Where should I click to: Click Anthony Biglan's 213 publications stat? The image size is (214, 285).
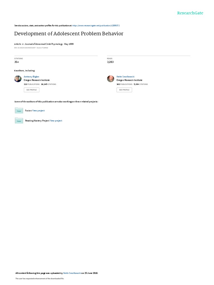[x=32, y=84]
